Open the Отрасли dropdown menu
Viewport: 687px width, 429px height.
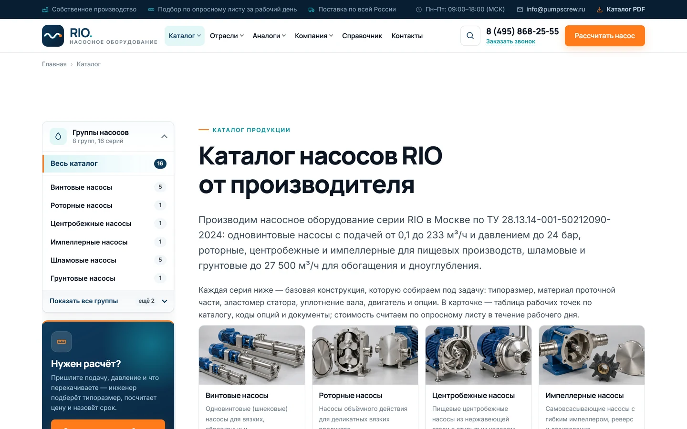tap(227, 36)
